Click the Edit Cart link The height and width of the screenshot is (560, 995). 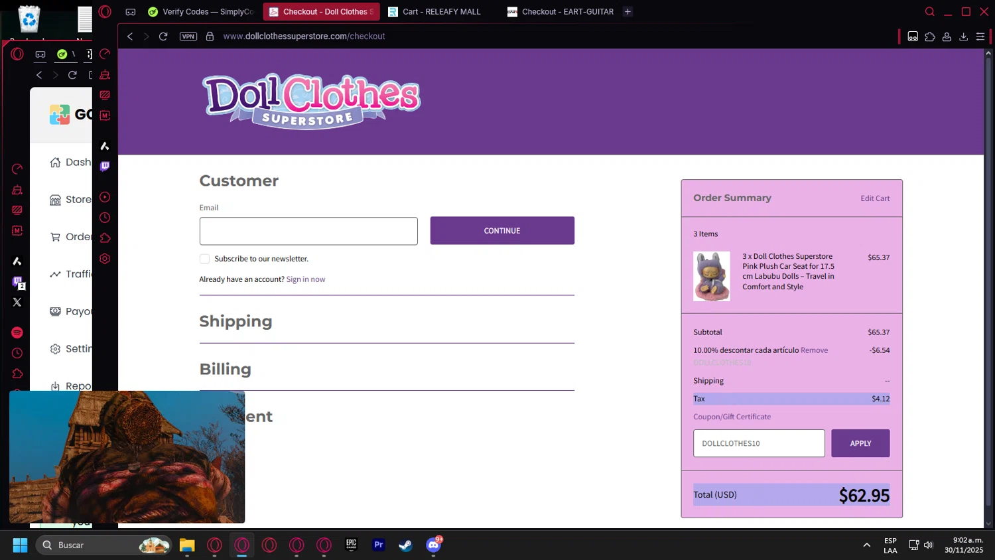click(x=875, y=198)
